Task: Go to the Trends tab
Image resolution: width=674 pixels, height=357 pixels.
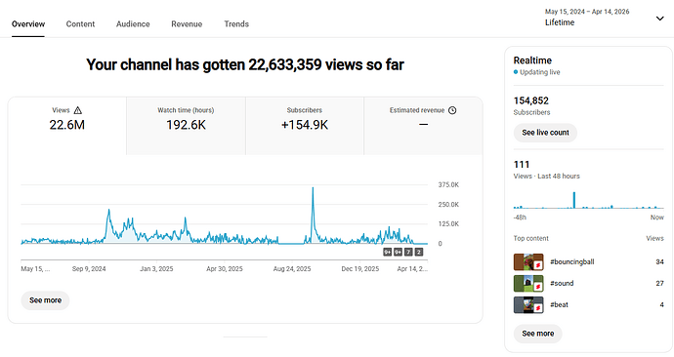Action: point(236,24)
